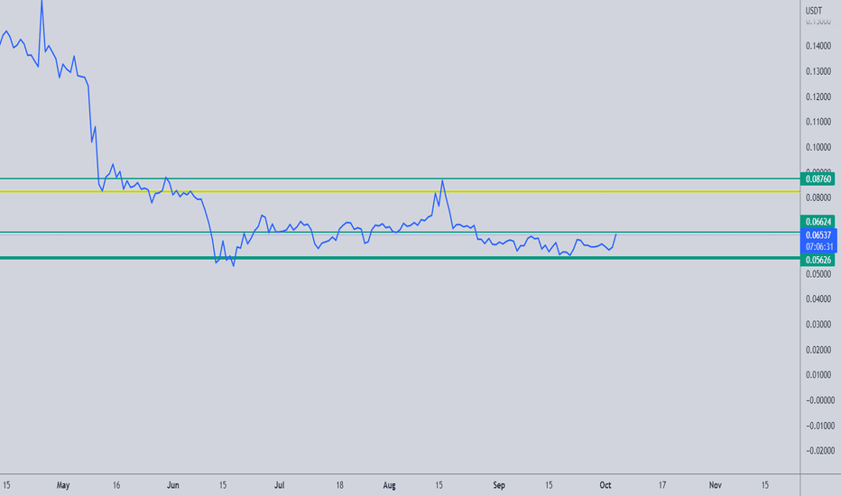Screen dimensions: 841x496
Task: Click the 0.10000 price axis value
Action: tap(818, 148)
